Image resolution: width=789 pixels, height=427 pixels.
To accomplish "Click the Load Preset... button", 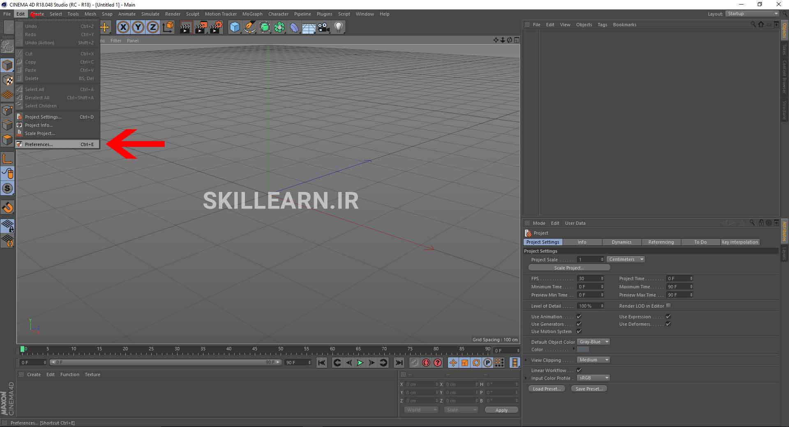I will coord(547,389).
